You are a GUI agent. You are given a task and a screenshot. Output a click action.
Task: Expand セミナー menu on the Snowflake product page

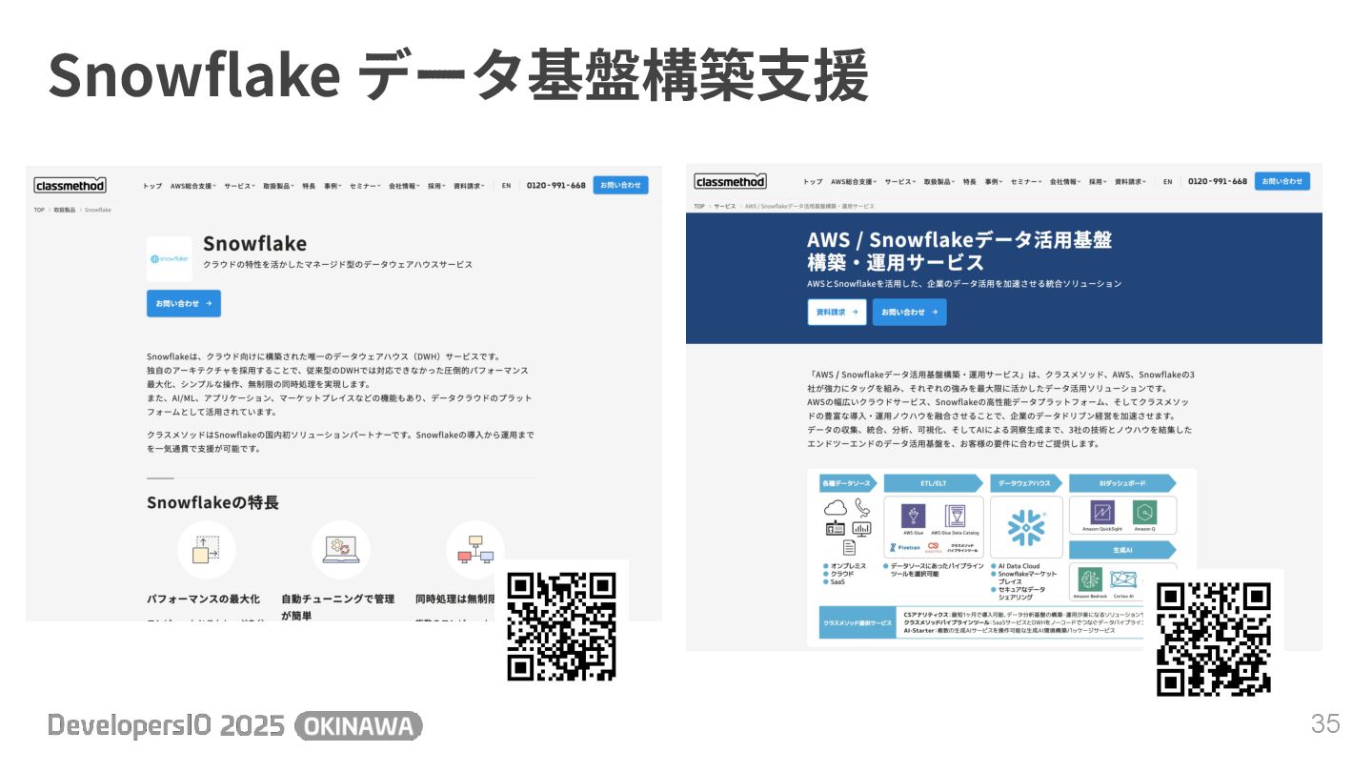pyautogui.click(x=365, y=186)
